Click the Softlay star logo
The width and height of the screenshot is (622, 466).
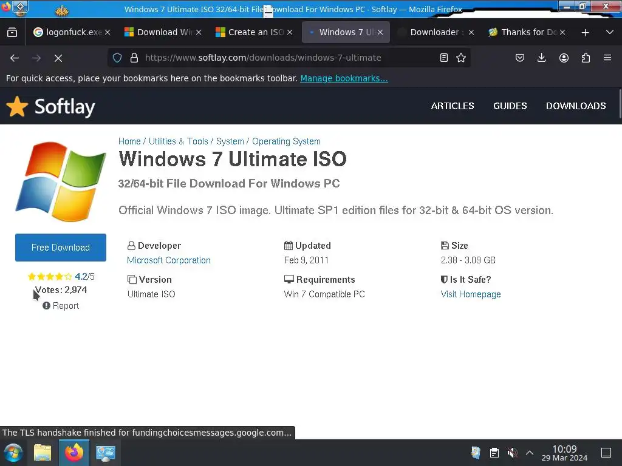point(16,106)
